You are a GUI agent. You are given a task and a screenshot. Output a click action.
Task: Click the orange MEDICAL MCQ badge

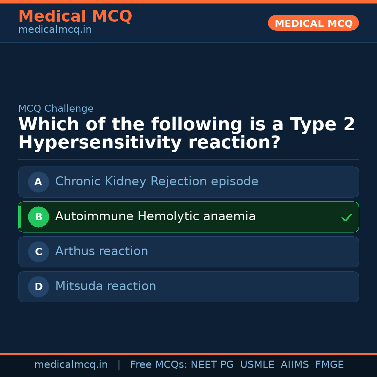(x=313, y=23)
